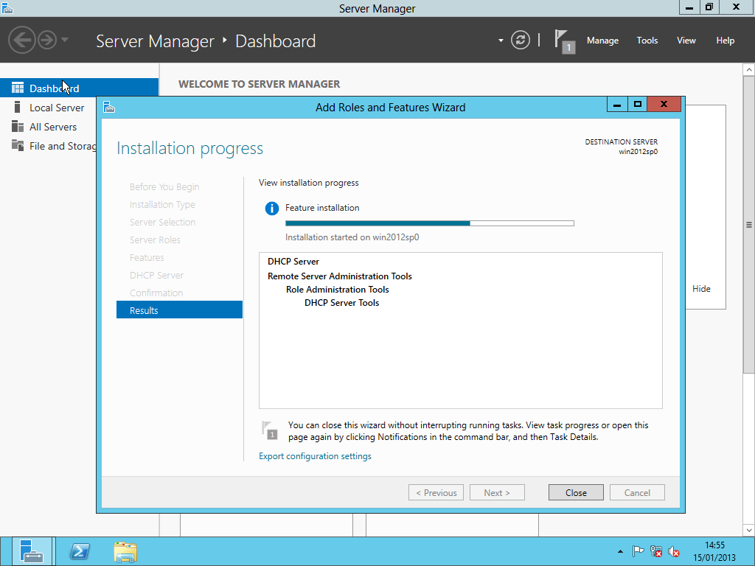The height and width of the screenshot is (566, 755).
Task: Click the Server Manager taskbar icon
Action: [x=32, y=551]
